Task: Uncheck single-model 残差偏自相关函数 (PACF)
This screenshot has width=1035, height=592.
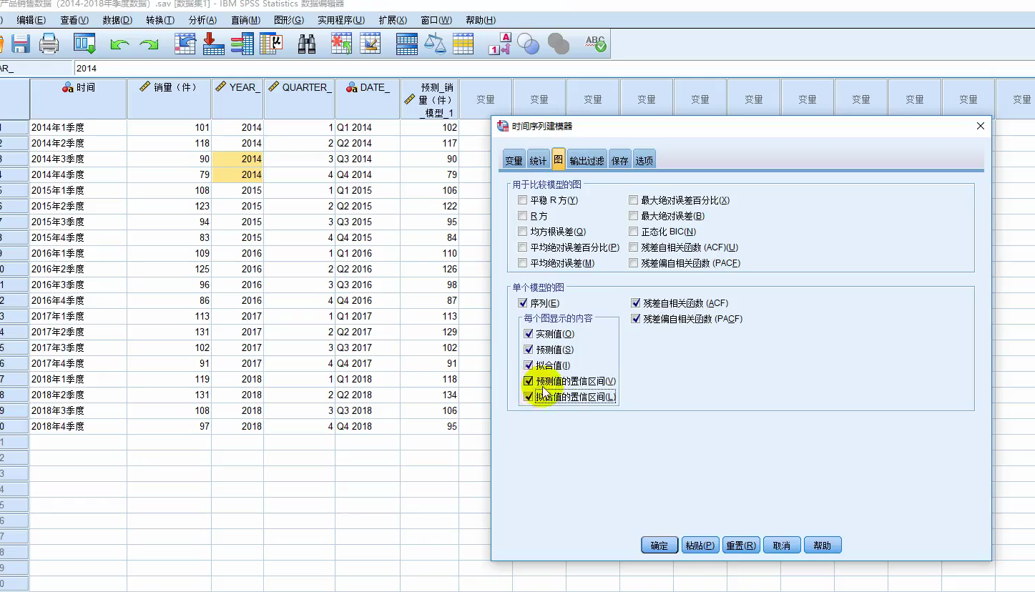Action: tap(636, 319)
